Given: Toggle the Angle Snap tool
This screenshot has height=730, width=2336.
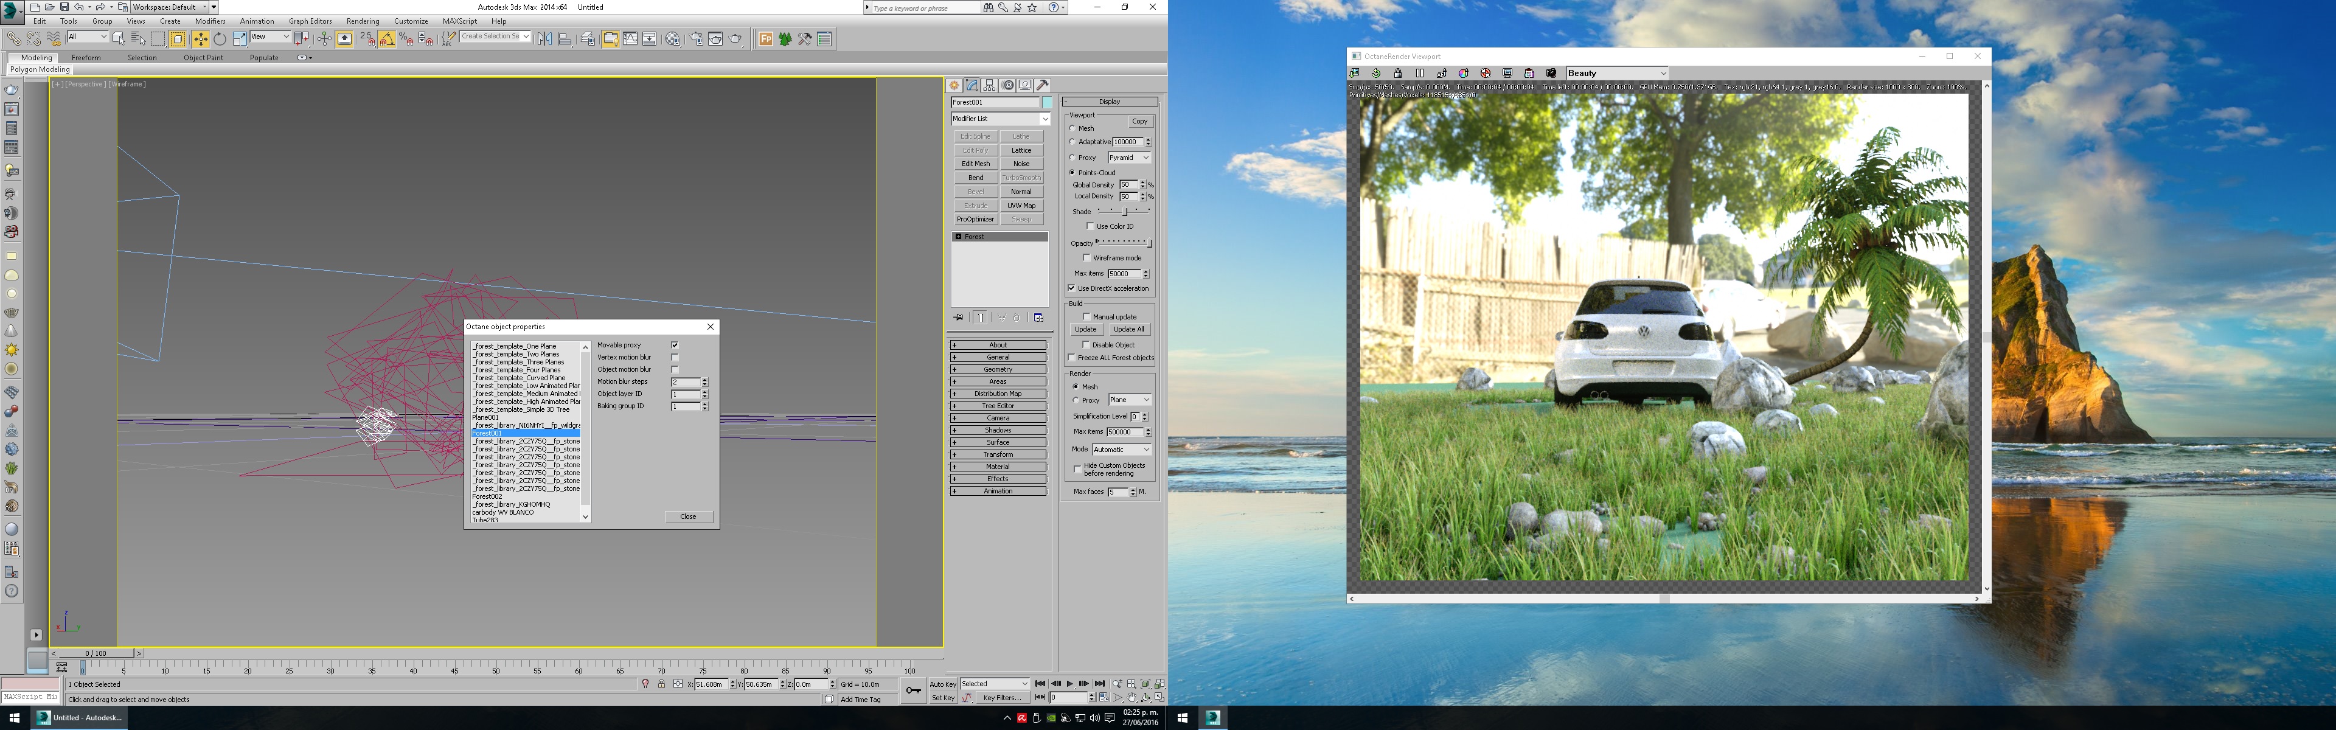Looking at the screenshot, I should point(386,39).
